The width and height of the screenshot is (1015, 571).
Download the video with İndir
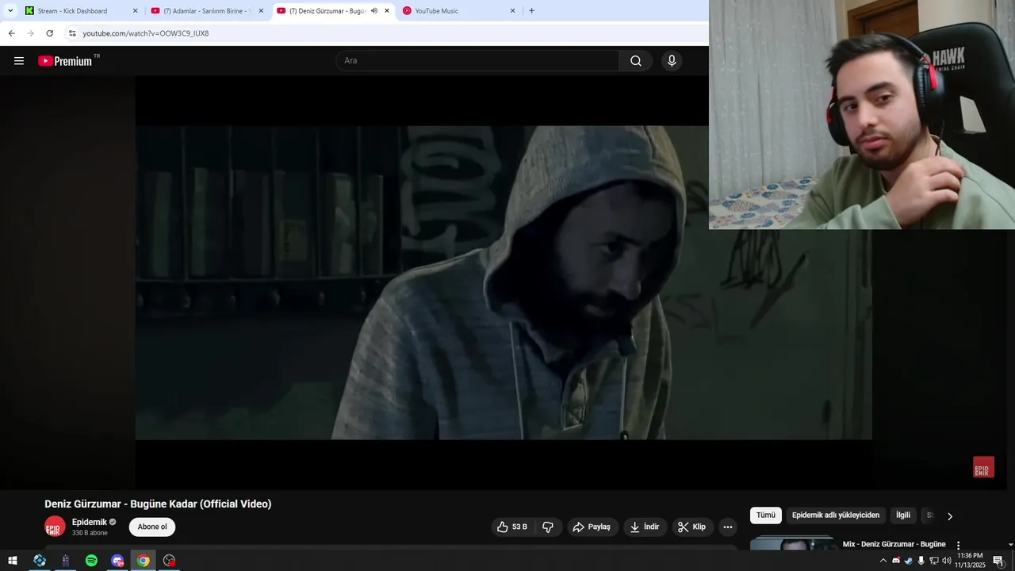click(645, 527)
